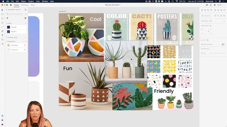Switch to the Share tab
Viewport: 227px width, 127px height.
[x=33, y=5]
